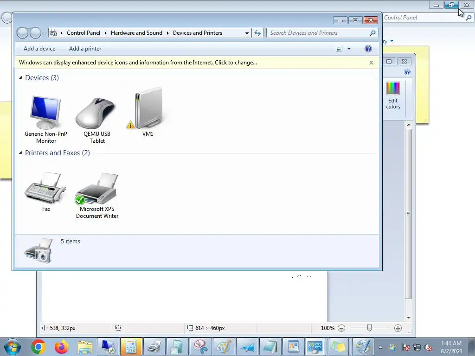Click the Paint vertical scrollbar up arrow
This screenshot has height=356, width=475.
(x=409, y=124)
